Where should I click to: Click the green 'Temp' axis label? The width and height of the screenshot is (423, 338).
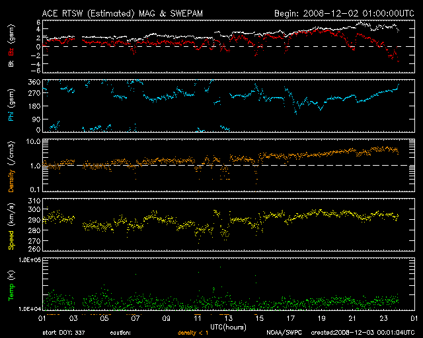click(11, 292)
